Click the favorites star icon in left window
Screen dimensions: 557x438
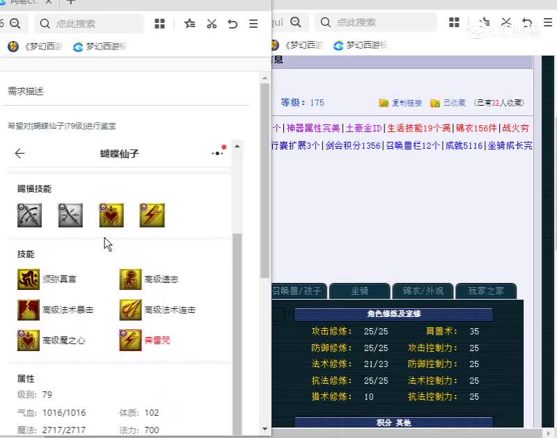click(x=189, y=24)
